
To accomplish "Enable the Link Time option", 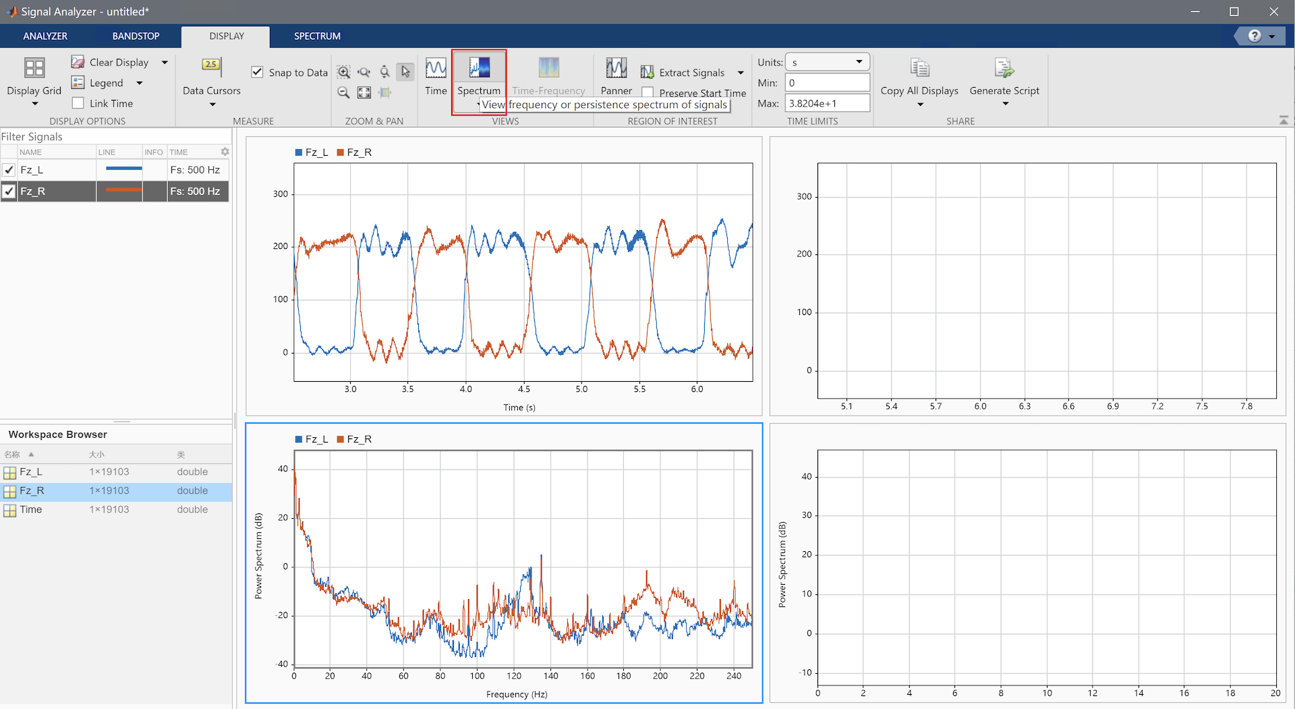I will pyautogui.click(x=76, y=103).
